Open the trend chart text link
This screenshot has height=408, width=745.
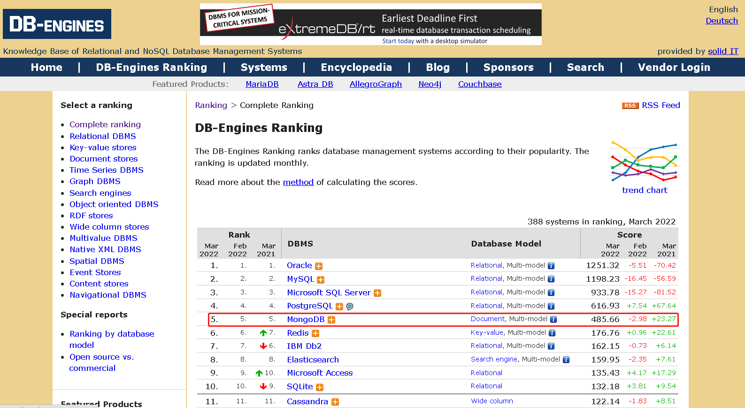645,190
